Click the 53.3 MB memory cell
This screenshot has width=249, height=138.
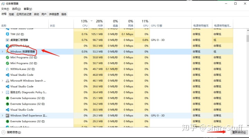(96, 52)
